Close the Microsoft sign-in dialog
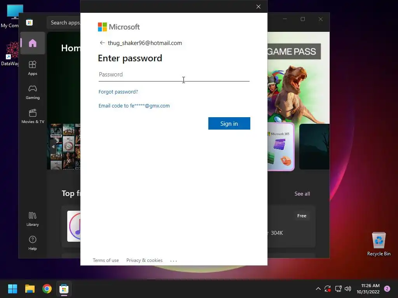 point(258,7)
